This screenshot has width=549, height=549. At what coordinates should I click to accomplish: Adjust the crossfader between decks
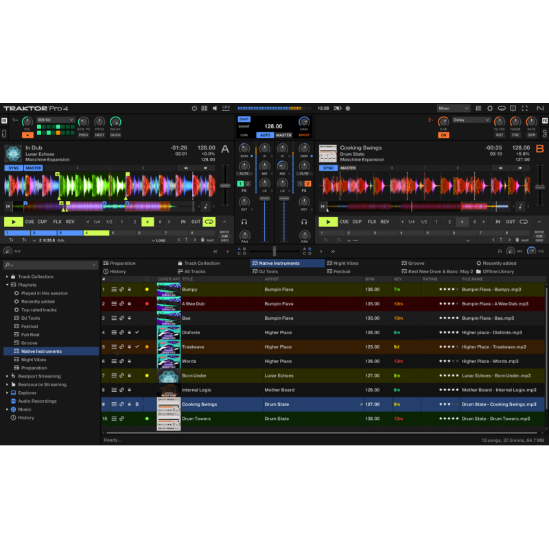coord(274,251)
